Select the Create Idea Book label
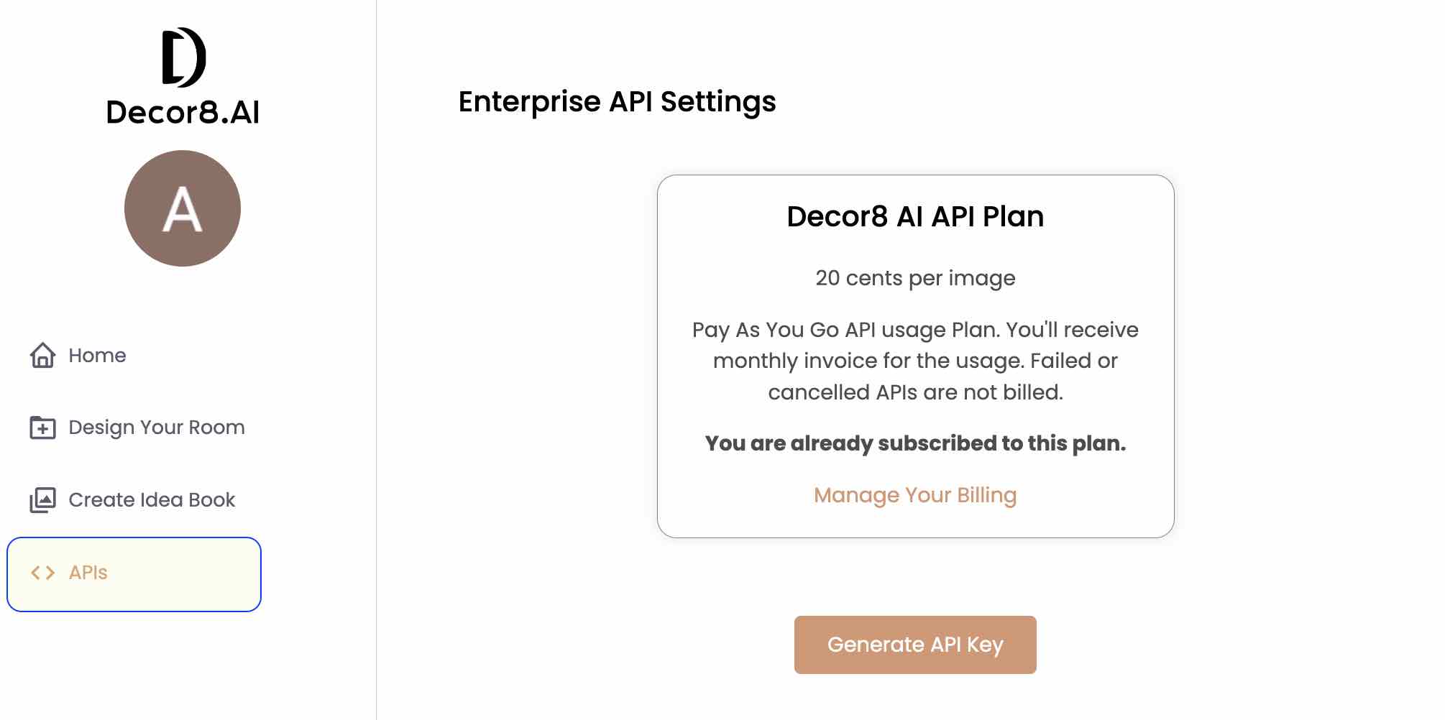This screenshot has height=720, width=1445. 152,500
